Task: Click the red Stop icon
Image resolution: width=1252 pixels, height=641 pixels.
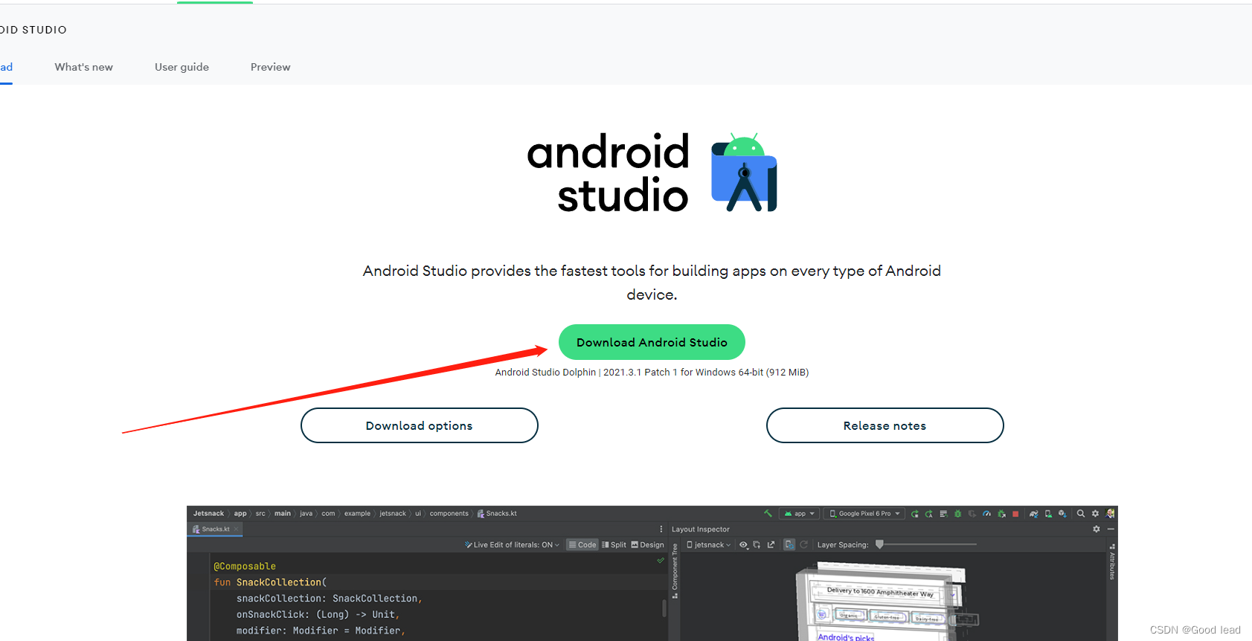Action: click(1015, 514)
